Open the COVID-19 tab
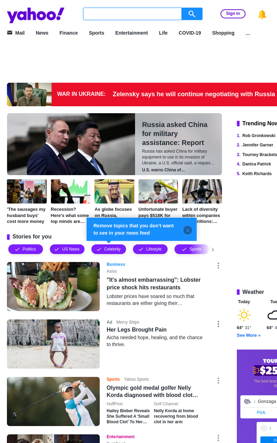This screenshot has height=443, width=277. pyautogui.click(x=190, y=33)
